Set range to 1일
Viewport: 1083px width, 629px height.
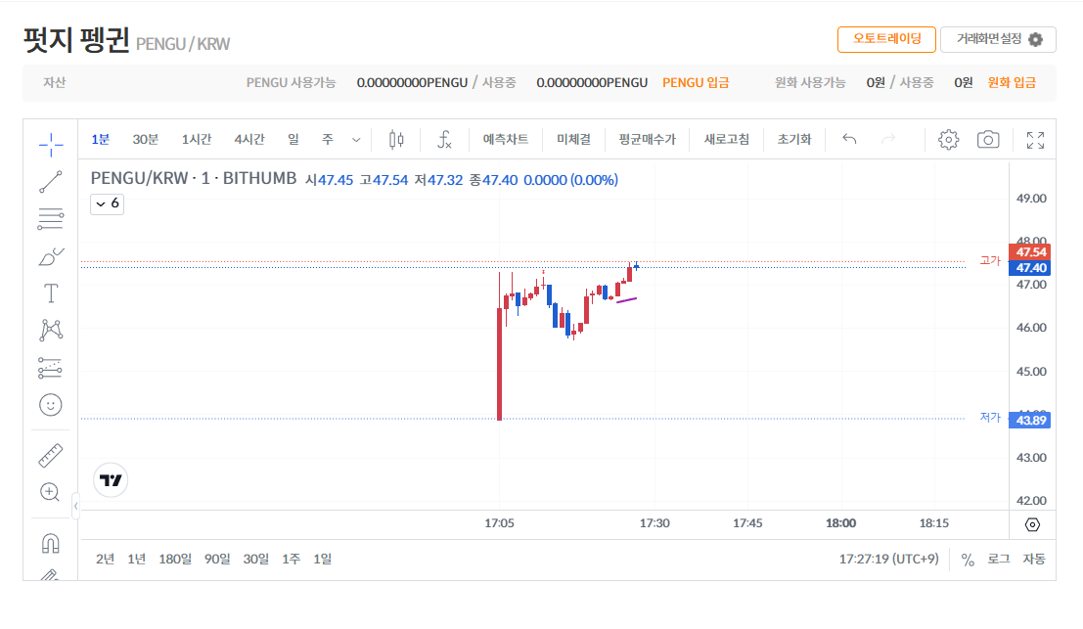tap(323, 560)
